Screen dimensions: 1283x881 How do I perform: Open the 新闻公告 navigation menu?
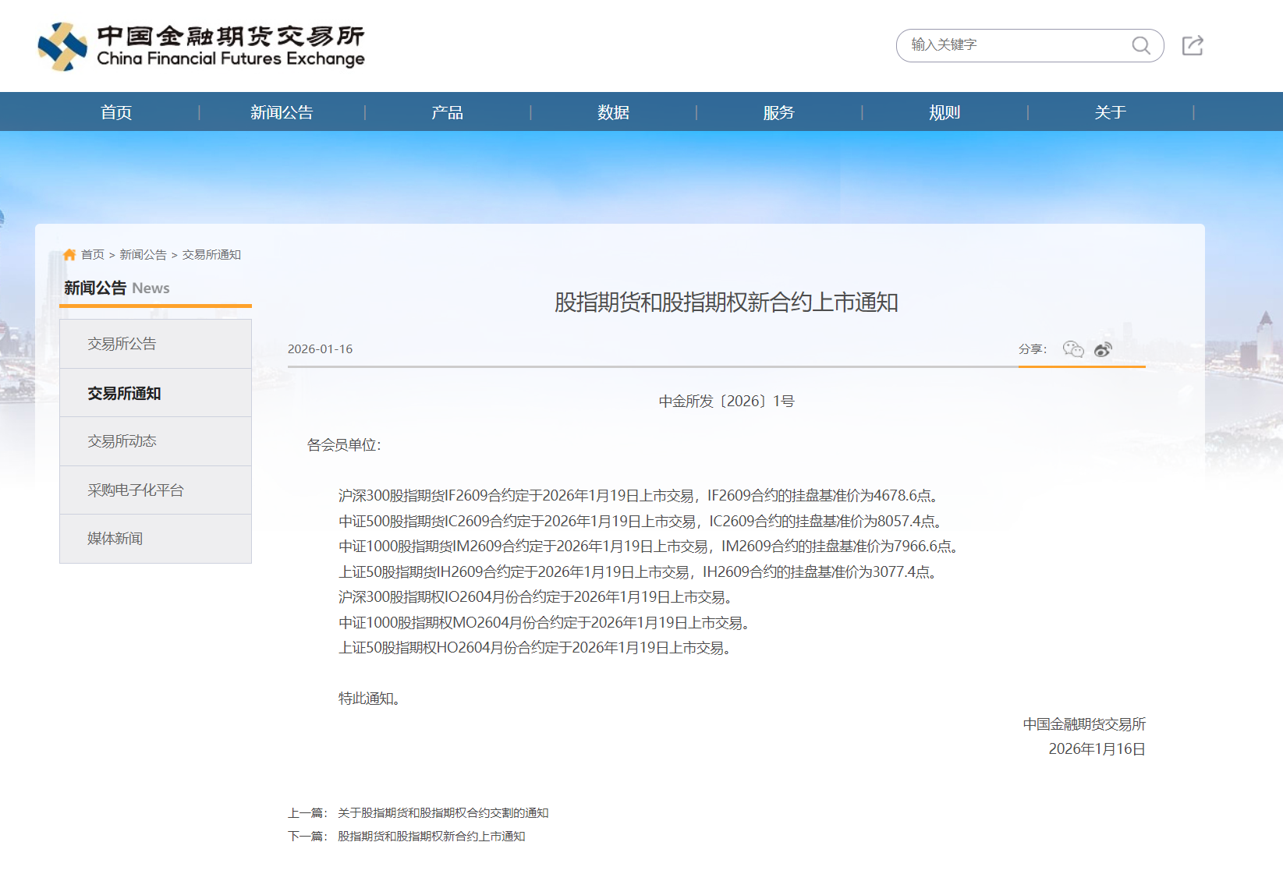[282, 111]
